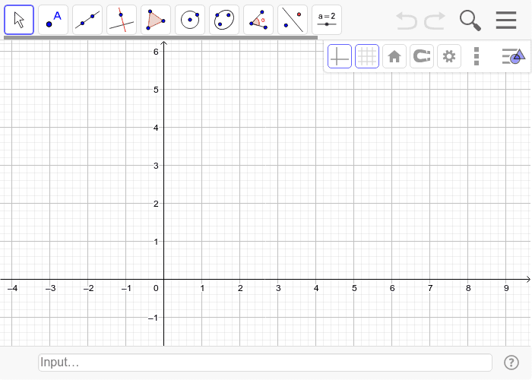
Task: Select the Polygon tool
Action: [x=156, y=20]
